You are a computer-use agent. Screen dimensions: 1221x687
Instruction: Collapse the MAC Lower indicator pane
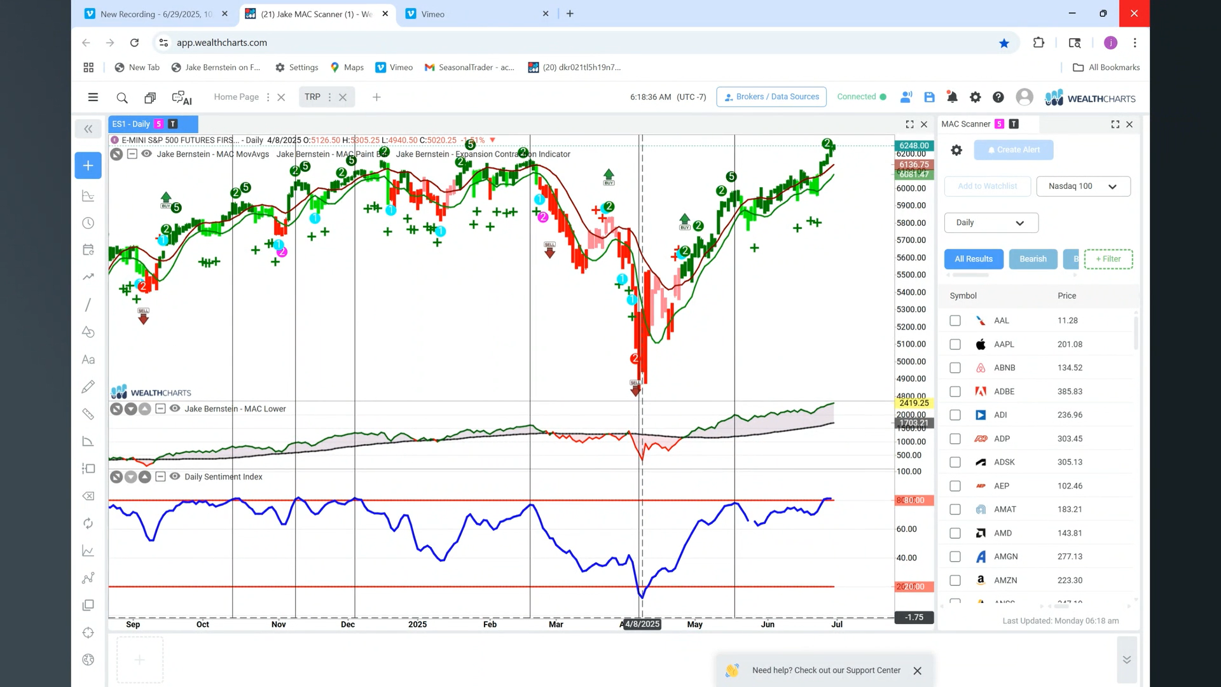pos(160,408)
